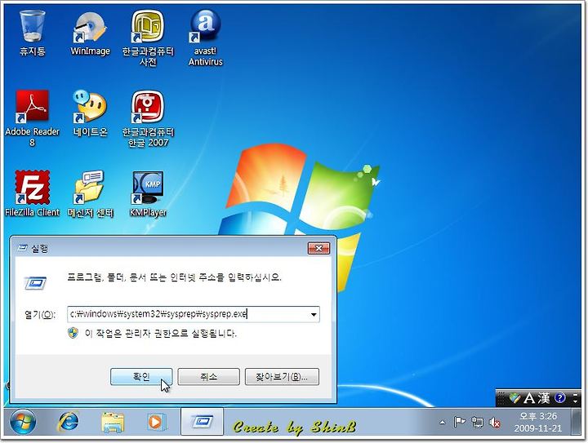The height and width of the screenshot is (443, 588).
Task: Click the Show Desktop button
Action: pyautogui.click(x=576, y=422)
